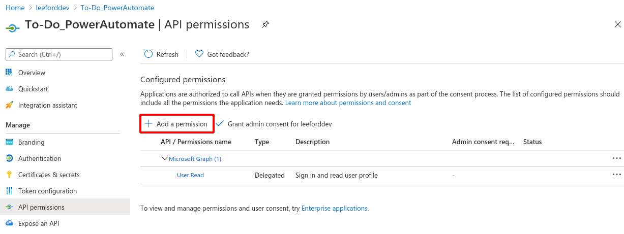Screen dimensions: 624x234
Task: Open the Microsoft Graph (1) link
Action: pyautogui.click(x=195, y=159)
